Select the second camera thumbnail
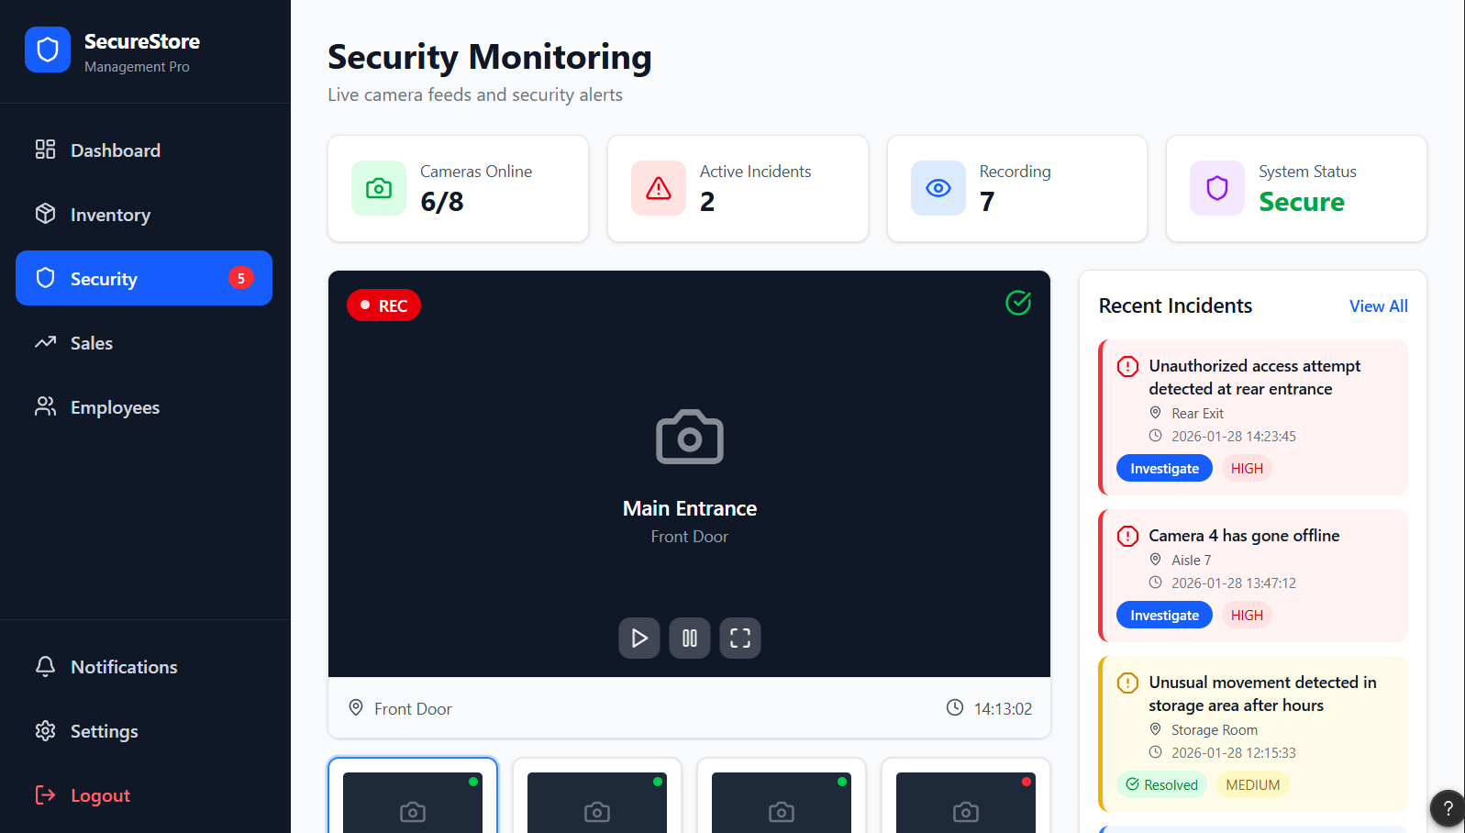 [x=597, y=795]
